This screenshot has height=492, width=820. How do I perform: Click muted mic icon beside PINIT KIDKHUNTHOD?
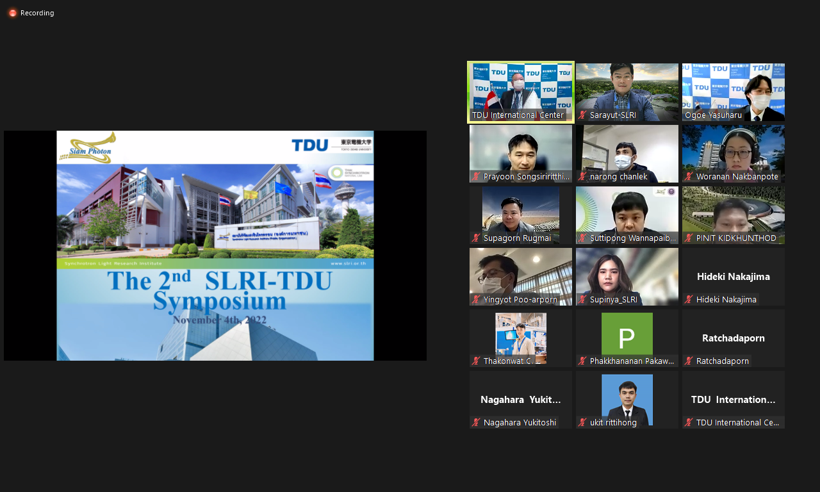(689, 238)
